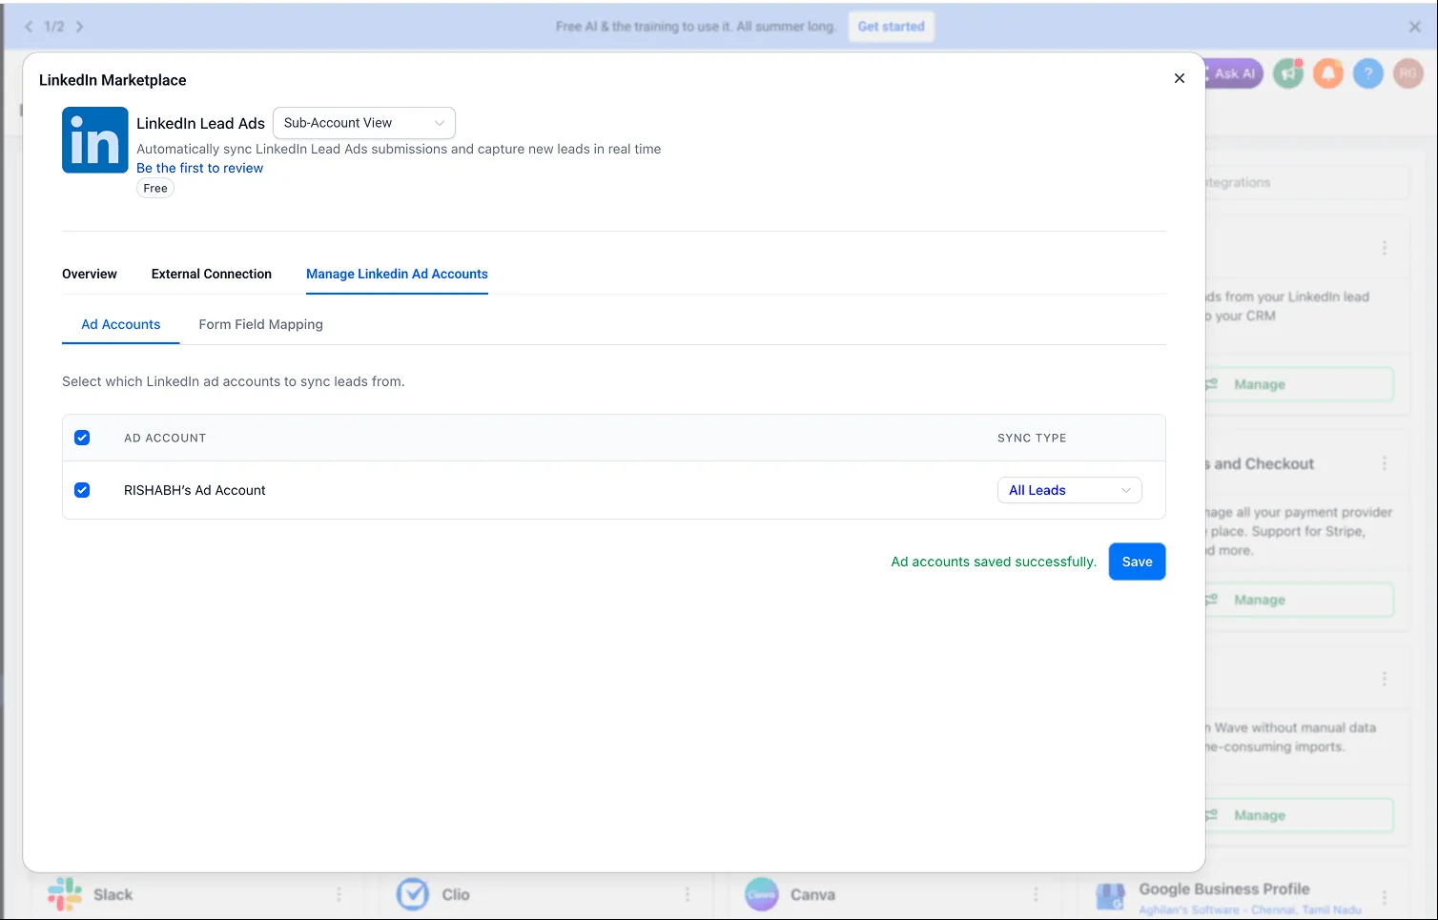Open the bell notifications icon

click(1328, 73)
